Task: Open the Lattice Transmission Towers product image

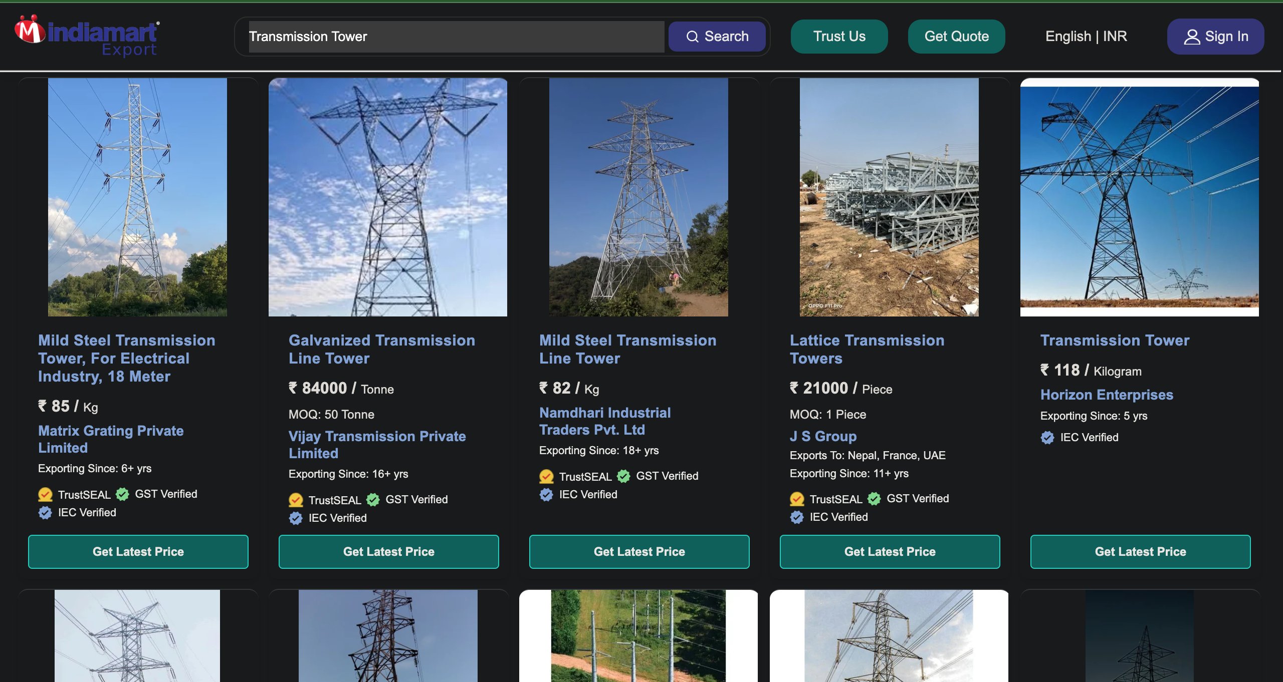Action: tap(889, 197)
